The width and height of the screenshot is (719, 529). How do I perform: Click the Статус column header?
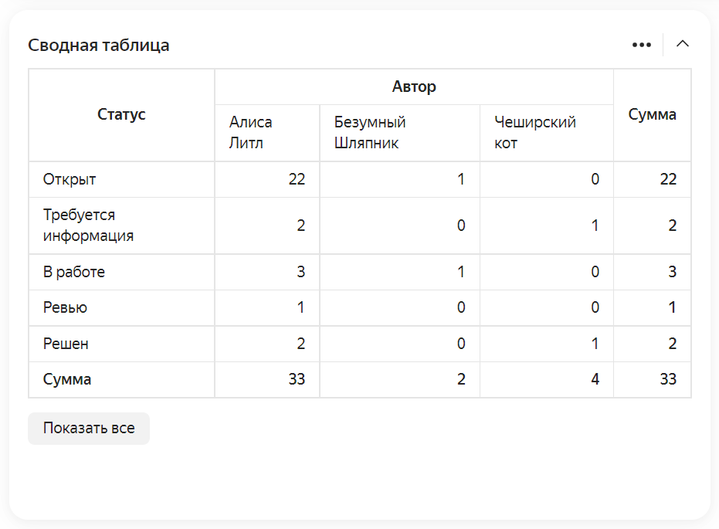(x=121, y=115)
